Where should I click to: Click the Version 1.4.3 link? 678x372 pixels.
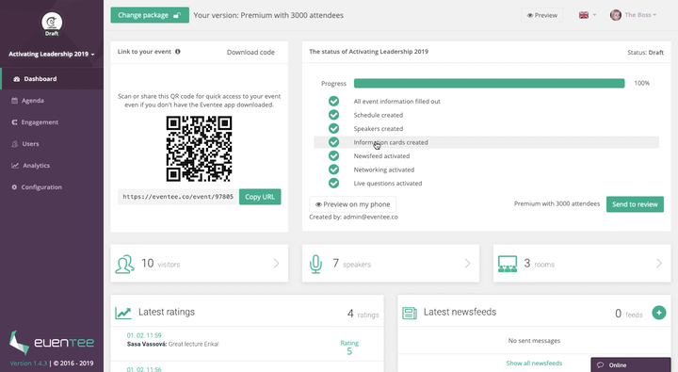pyautogui.click(x=28, y=363)
